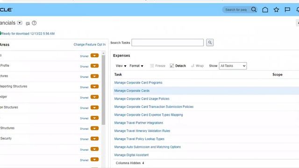The image size is (299, 168).
Task: Click the Scope column header
Action: 277,75
